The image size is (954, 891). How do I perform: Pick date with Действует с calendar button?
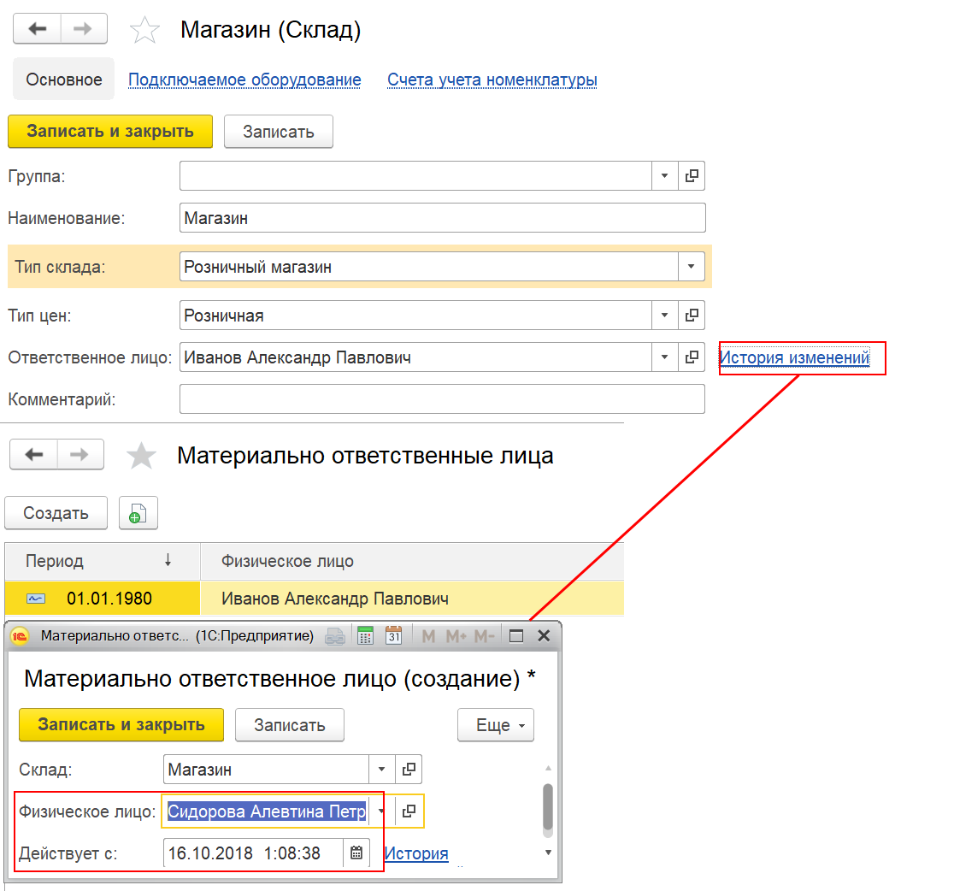[356, 853]
